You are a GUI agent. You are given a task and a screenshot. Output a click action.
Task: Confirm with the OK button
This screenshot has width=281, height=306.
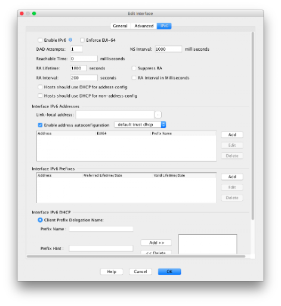pos(169,272)
